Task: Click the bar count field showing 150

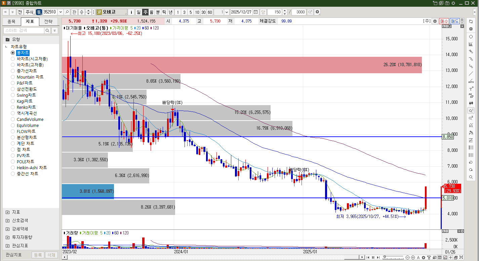Action: coord(275,12)
